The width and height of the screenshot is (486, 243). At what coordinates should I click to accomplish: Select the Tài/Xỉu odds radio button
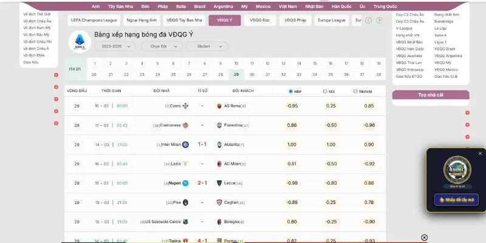coord(355,91)
